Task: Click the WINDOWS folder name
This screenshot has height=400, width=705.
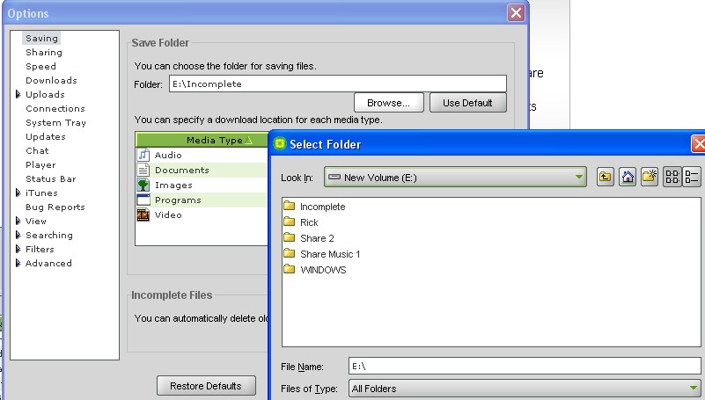Action: (323, 270)
